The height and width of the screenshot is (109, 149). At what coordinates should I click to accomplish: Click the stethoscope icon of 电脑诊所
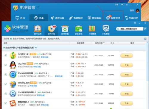click(126, 18)
